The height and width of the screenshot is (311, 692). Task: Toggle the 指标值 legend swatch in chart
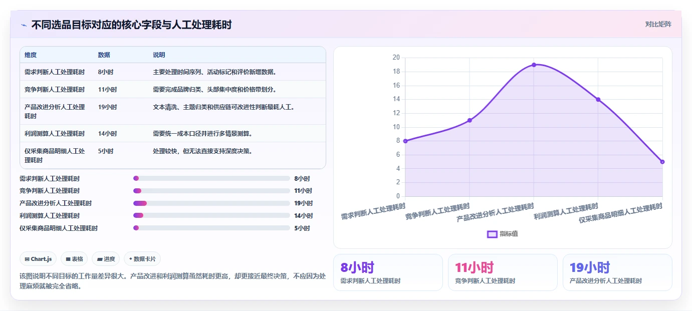click(x=492, y=234)
